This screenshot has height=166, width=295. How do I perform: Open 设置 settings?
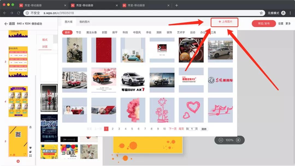(281, 24)
